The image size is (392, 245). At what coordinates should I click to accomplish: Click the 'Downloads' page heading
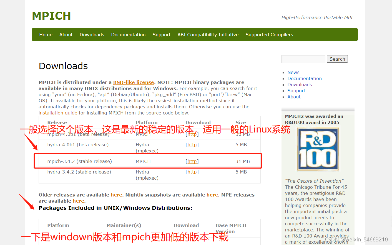[63, 66]
